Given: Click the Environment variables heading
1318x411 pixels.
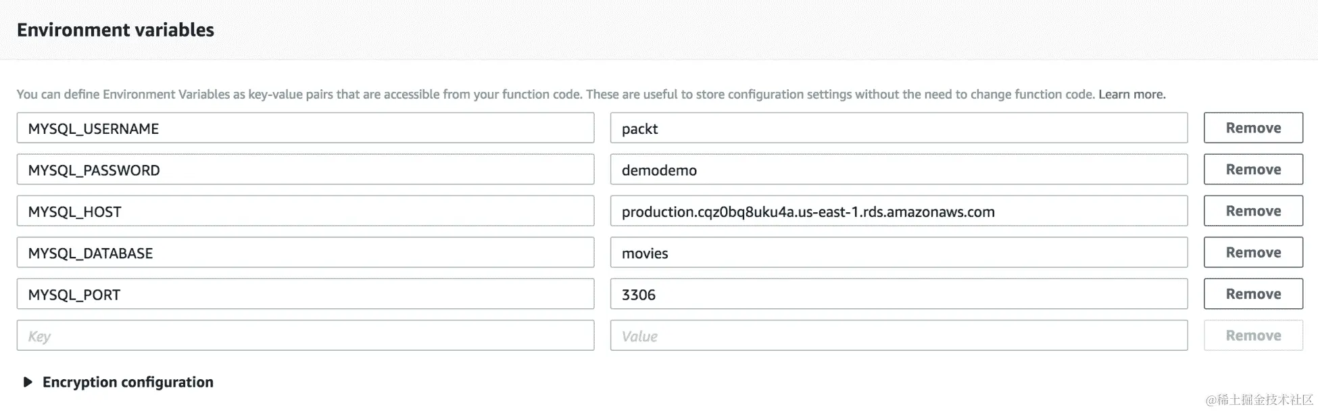Looking at the screenshot, I should pyautogui.click(x=116, y=30).
